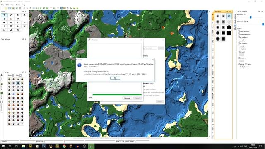Select the Pencil tool in Tools panel
This screenshot has height=149, width=265.
[11, 15]
